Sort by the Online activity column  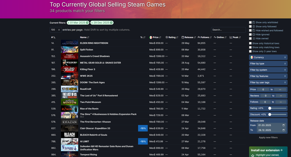(220, 37)
